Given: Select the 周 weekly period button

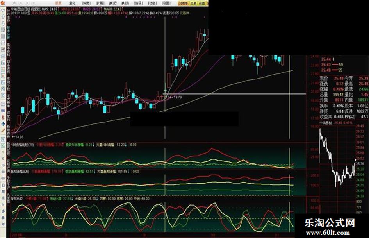Looking at the screenshot, I should click(3, 191).
